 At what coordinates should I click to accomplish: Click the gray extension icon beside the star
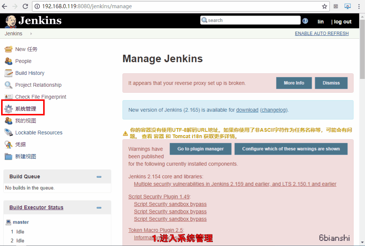(336, 6)
